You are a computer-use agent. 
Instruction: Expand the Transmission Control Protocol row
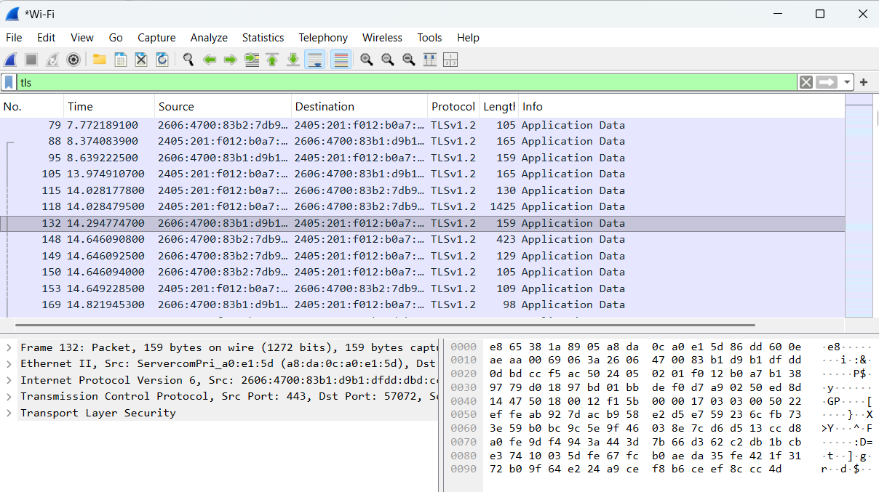(9, 396)
